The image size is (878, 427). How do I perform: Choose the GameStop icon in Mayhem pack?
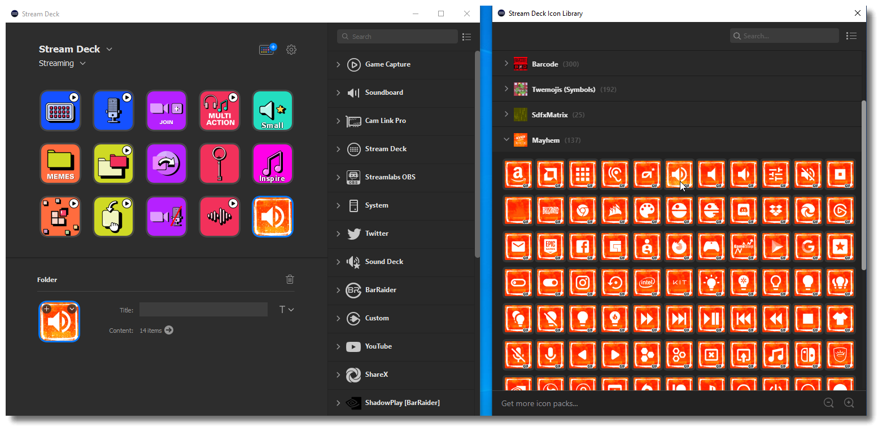click(743, 247)
